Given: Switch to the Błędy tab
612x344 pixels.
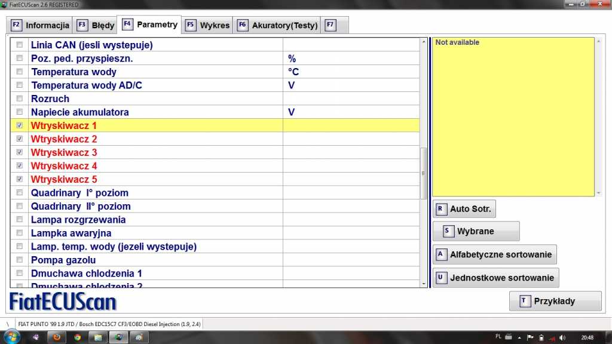Looking at the screenshot, I should pos(96,26).
